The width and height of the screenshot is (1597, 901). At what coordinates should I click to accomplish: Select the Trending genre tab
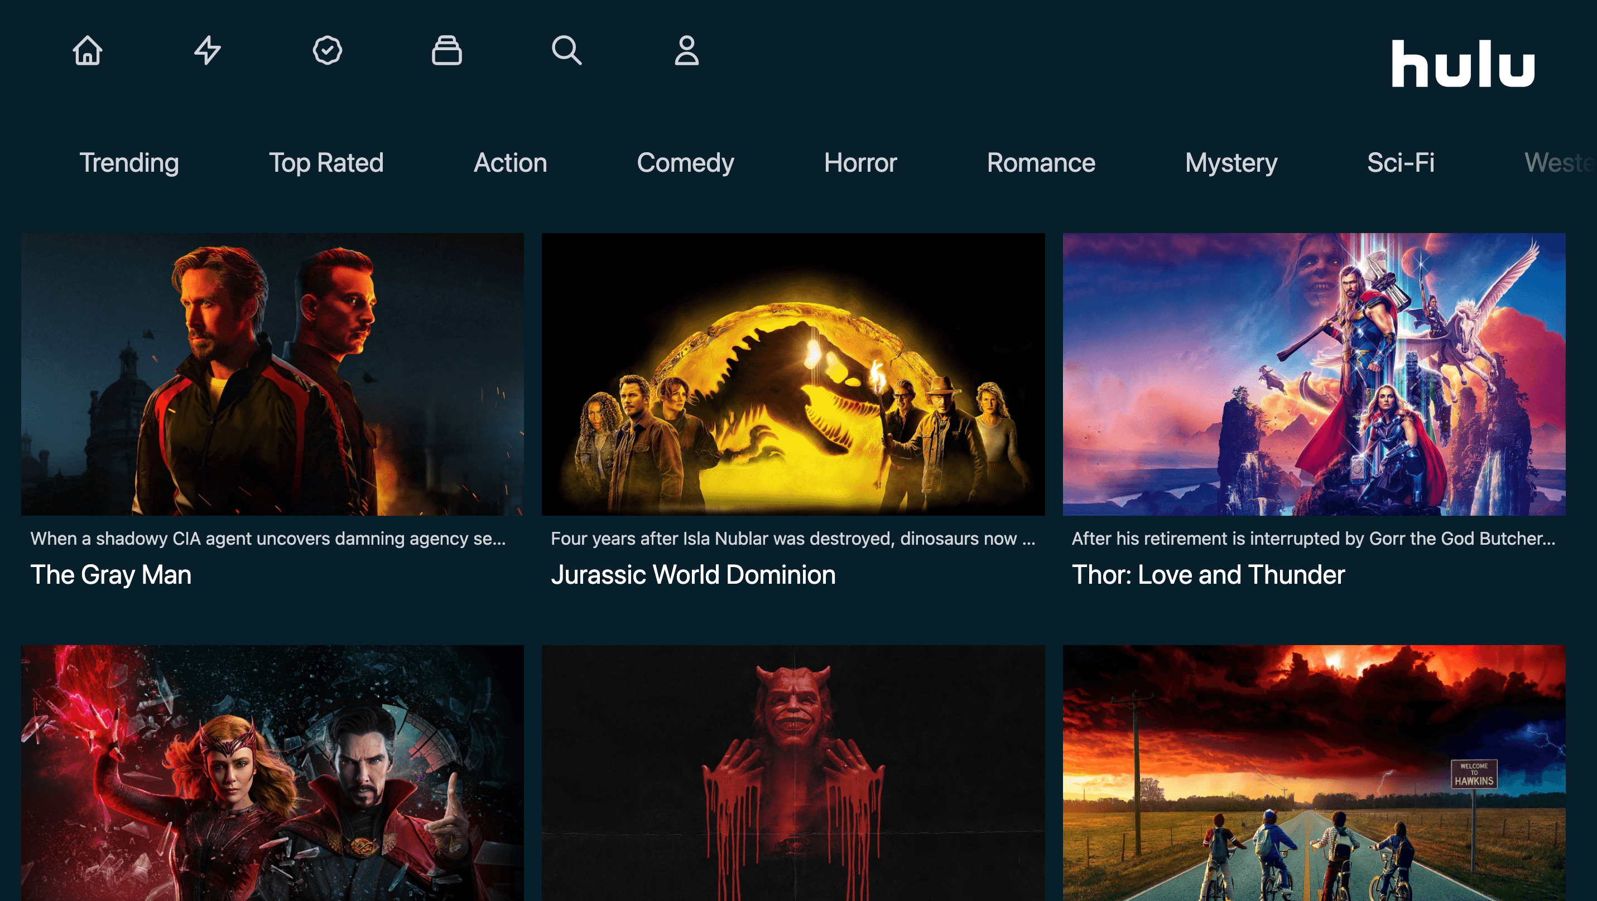129,163
